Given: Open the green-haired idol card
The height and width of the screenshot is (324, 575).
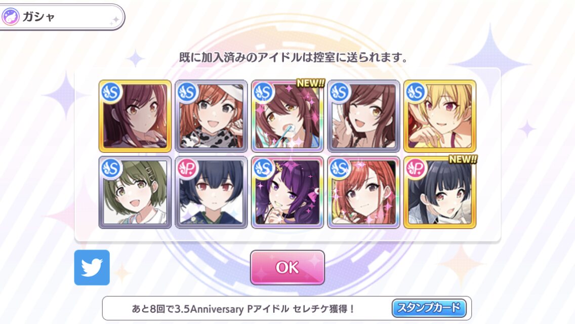Looking at the screenshot, I should [x=135, y=192].
